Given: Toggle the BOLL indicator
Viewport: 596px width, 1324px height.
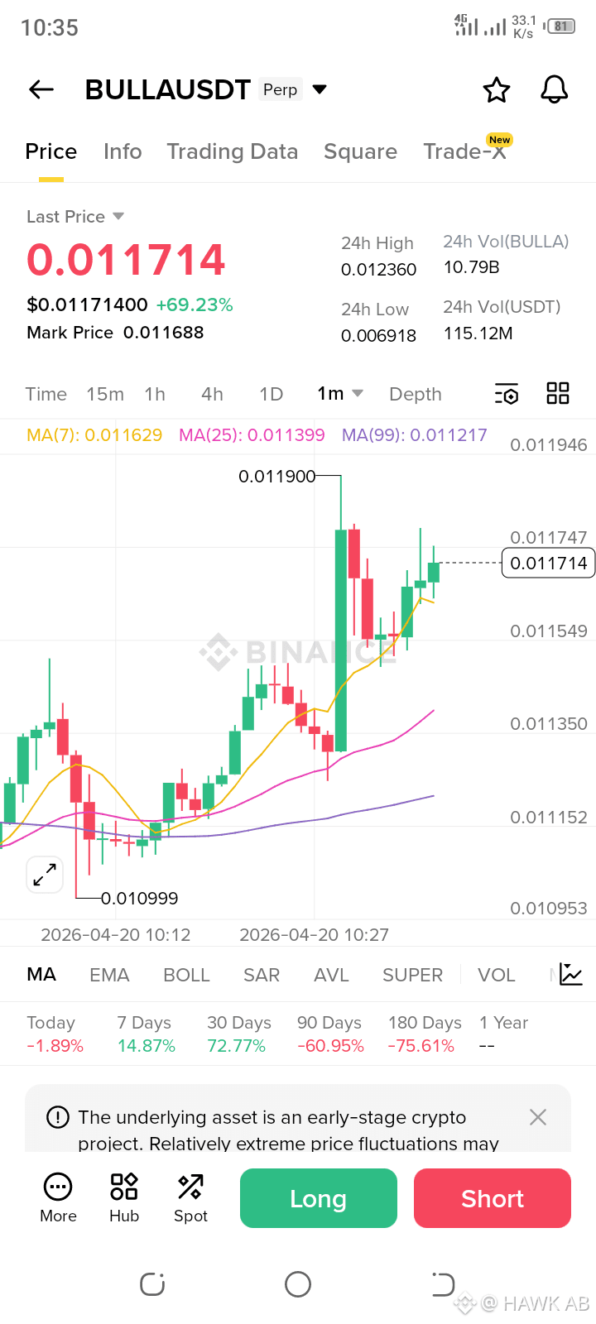Looking at the screenshot, I should 186,975.
